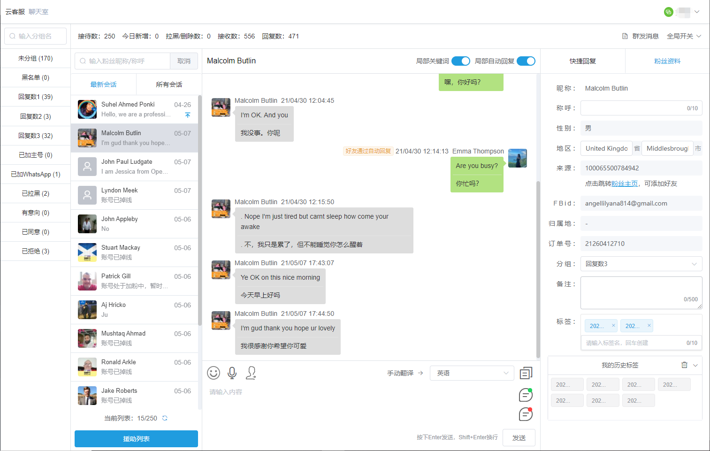710x451 pixels.
Task: Click Emma Thompson's avatar in chat
Action: coord(518,158)
